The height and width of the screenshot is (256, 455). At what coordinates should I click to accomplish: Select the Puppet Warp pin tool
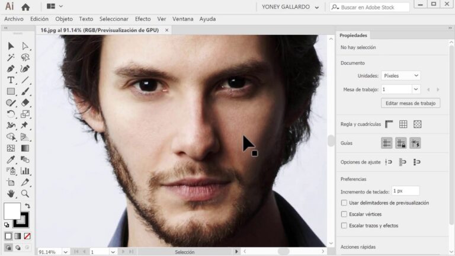coord(25,126)
